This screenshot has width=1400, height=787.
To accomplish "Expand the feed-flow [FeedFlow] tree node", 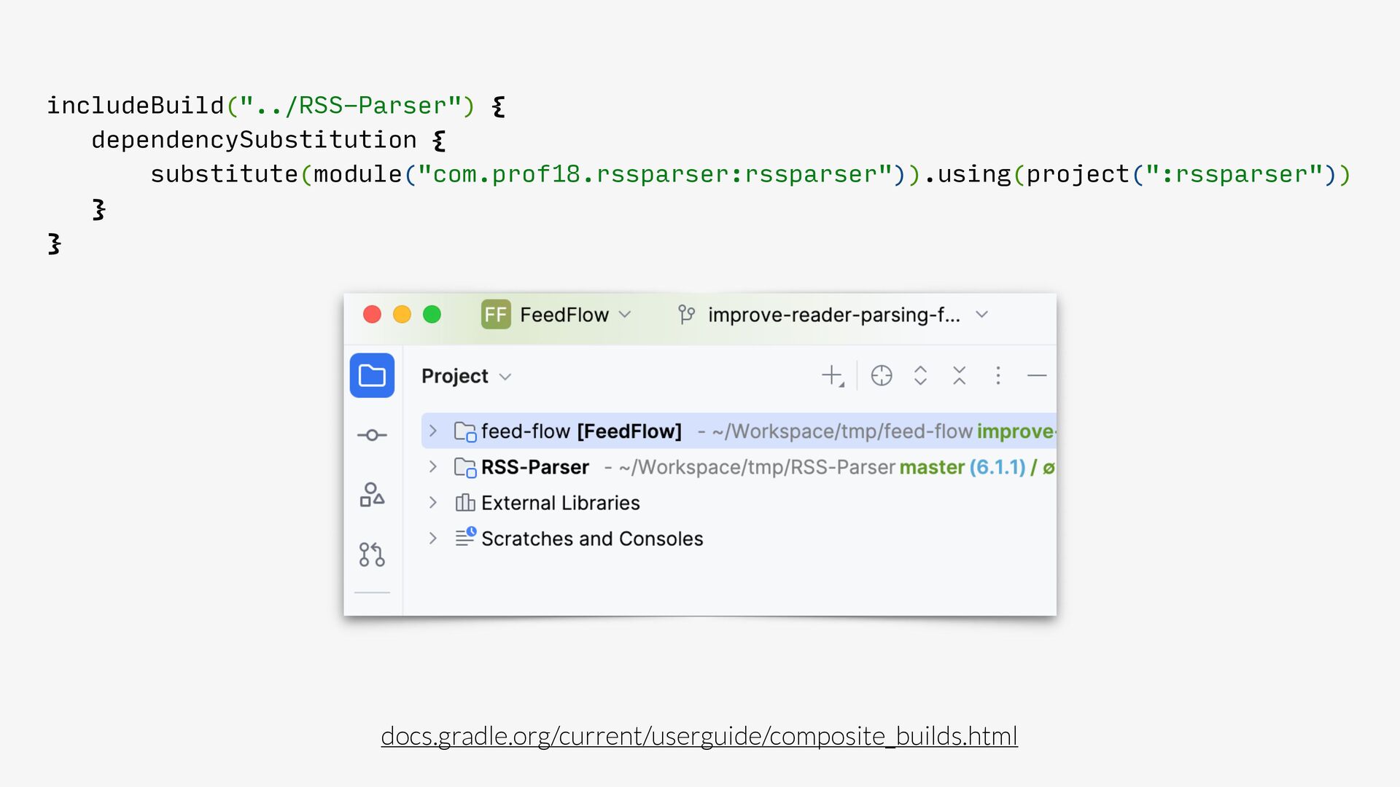I will (432, 431).
